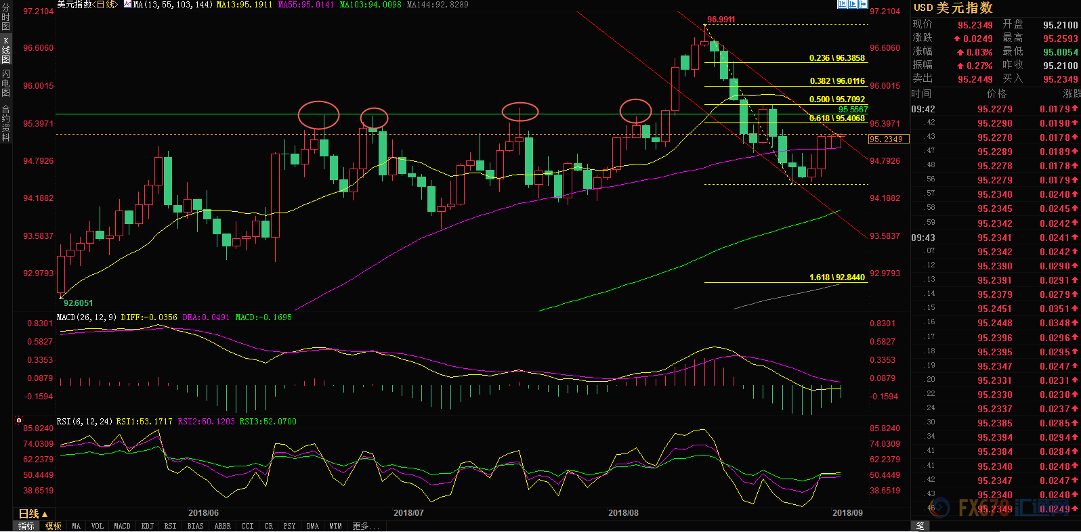Click MA144:92.8289 value label

pyautogui.click(x=438, y=4)
